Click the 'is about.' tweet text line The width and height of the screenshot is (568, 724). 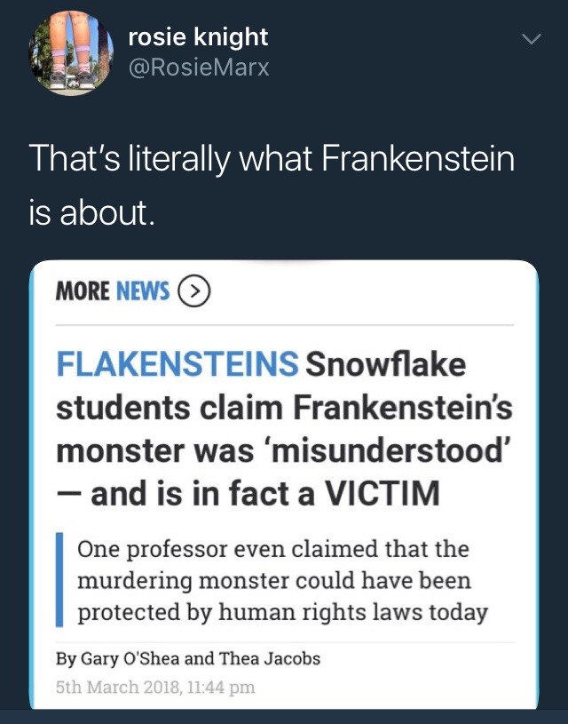pyautogui.click(x=92, y=213)
